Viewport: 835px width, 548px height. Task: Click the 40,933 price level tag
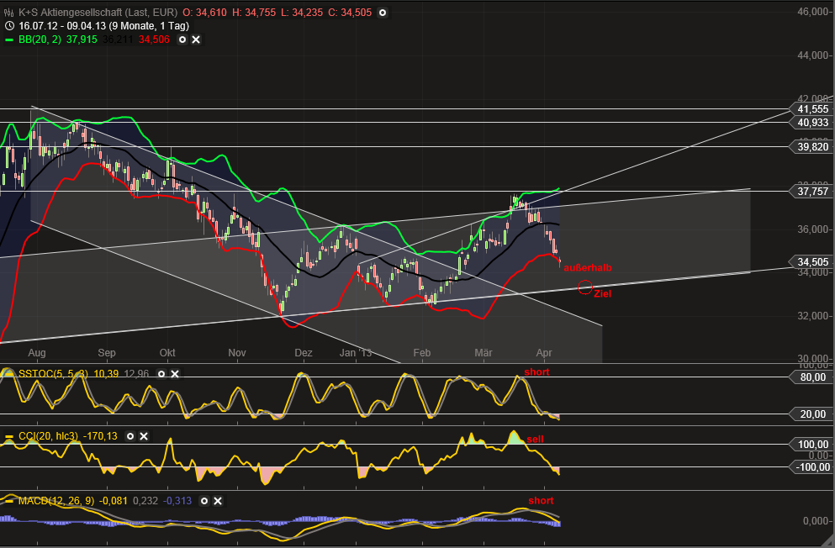pyautogui.click(x=811, y=123)
